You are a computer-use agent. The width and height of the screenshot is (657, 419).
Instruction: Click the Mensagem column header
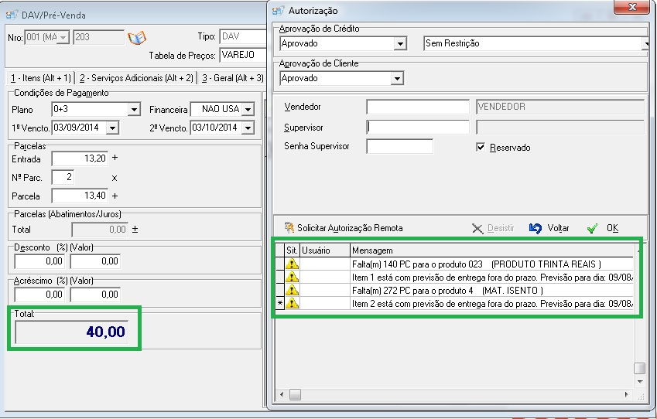point(491,250)
